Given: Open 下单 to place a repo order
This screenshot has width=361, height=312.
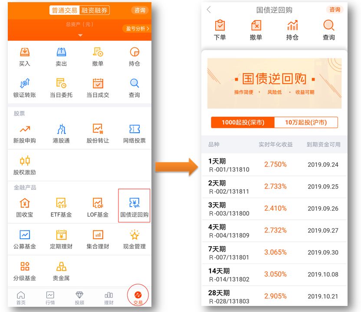Looking at the screenshot, I should [x=220, y=29].
